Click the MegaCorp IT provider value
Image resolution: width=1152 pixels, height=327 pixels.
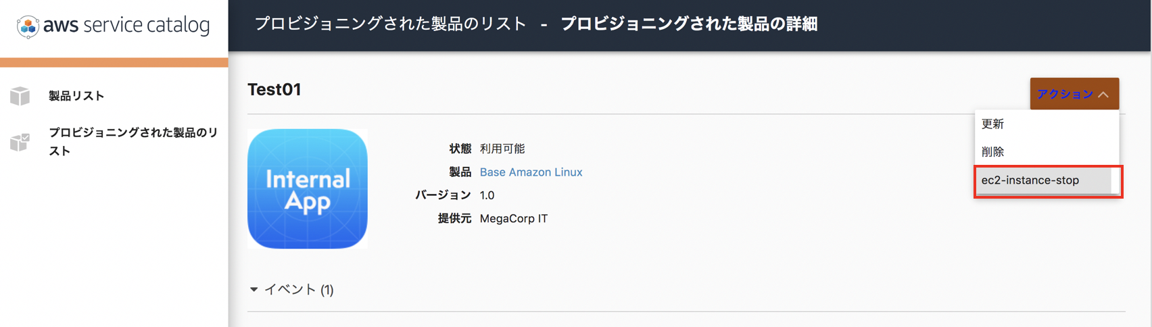click(x=513, y=219)
